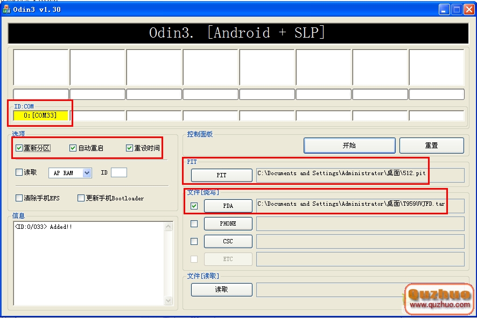
Task: Click the ID input field
Action: (x=119, y=172)
